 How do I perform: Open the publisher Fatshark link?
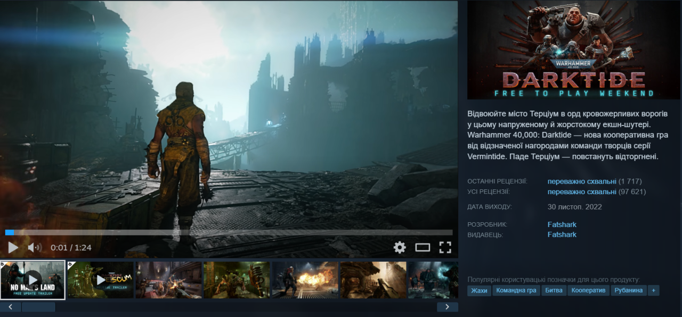click(562, 235)
